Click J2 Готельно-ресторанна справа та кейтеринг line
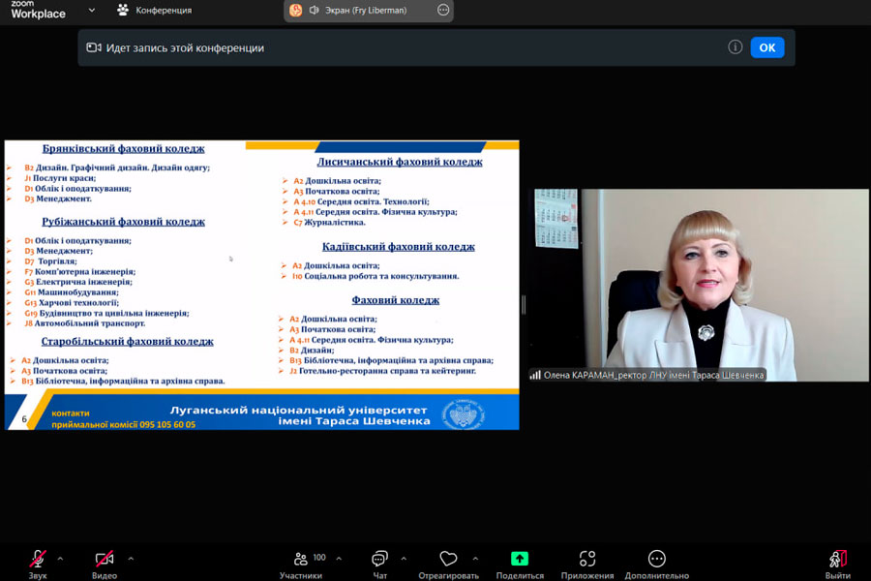Image resolution: width=871 pixels, height=581 pixels. [382, 371]
